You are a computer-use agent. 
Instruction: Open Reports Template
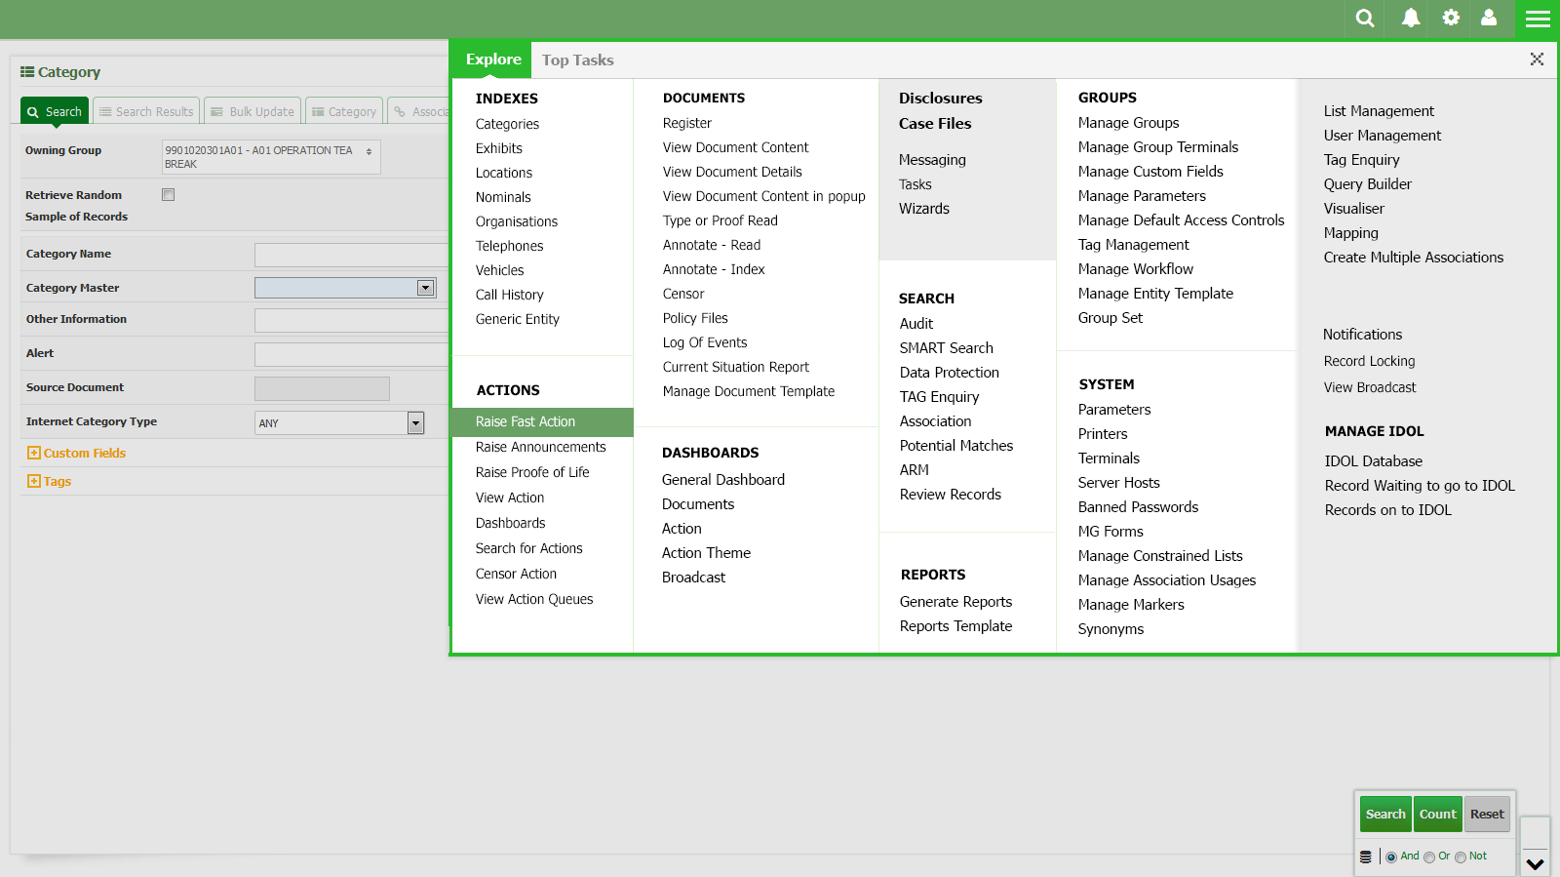pyautogui.click(x=955, y=626)
